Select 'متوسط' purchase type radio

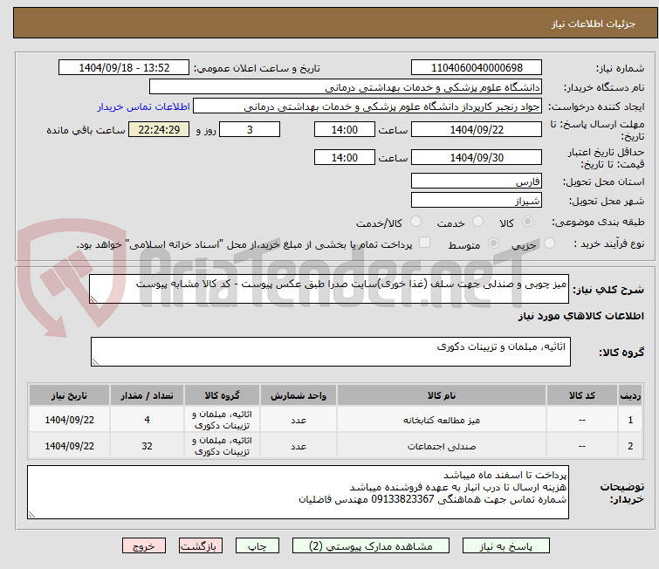click(x=493, y=243)
